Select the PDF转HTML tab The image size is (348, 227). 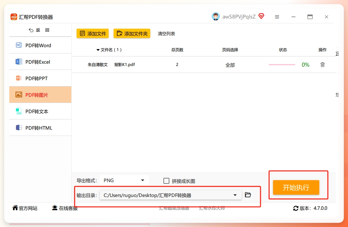40,128
